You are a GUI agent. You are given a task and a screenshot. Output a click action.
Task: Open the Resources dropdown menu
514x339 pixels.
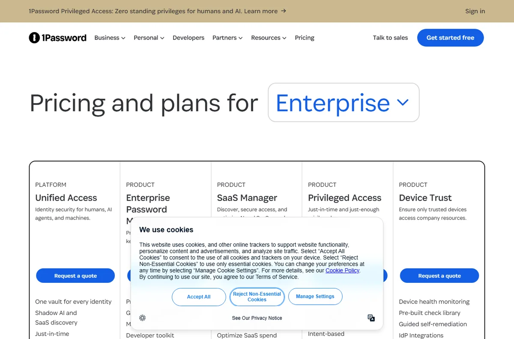(x=269, y=38)
